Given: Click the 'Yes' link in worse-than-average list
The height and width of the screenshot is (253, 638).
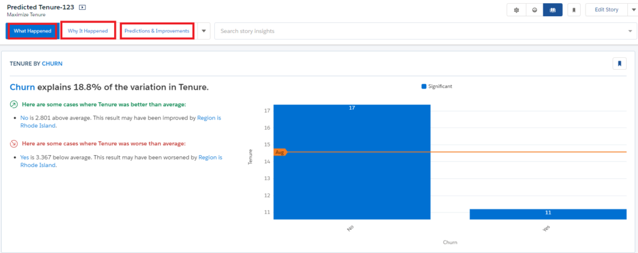Looking at the screenshot, I should click(x=24, y=157).
